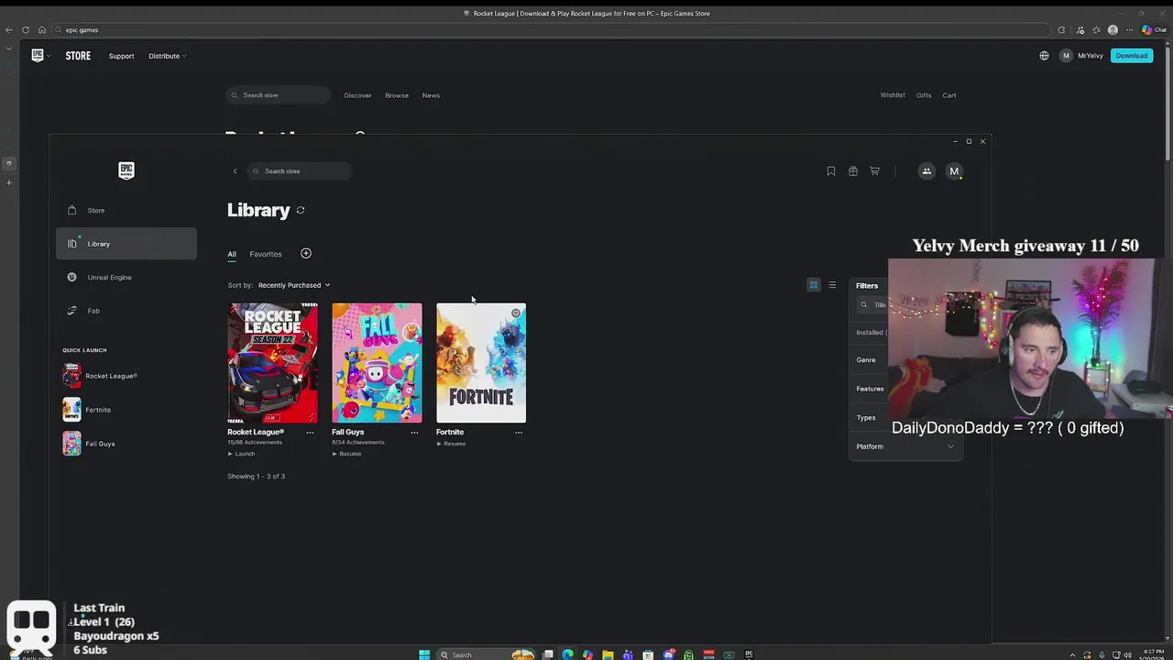Open the Fortnite cover thumbnail
This screenshot has height=660, width=1173.
pos(481,363)
